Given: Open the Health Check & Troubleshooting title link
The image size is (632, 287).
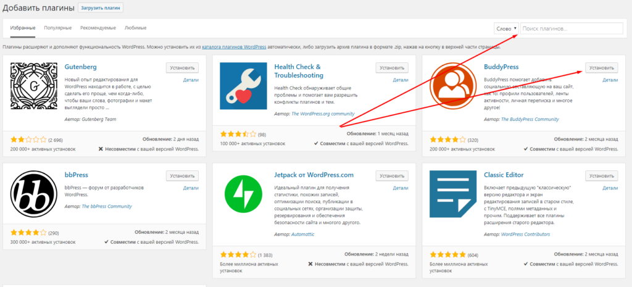Looking at the screenshot, I should [x=299, y=71].
